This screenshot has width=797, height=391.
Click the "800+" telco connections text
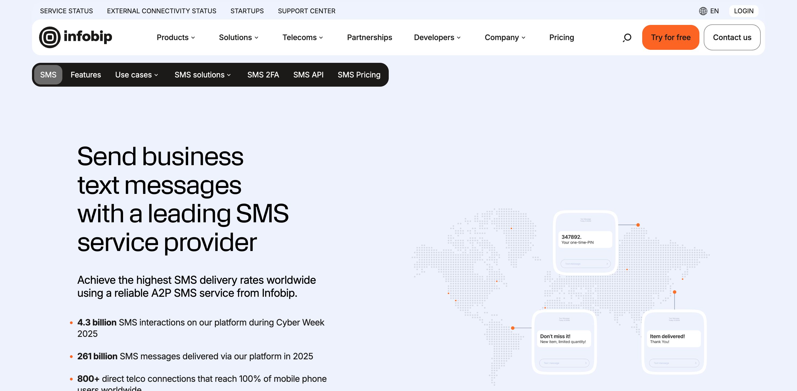tap(202, 383)
